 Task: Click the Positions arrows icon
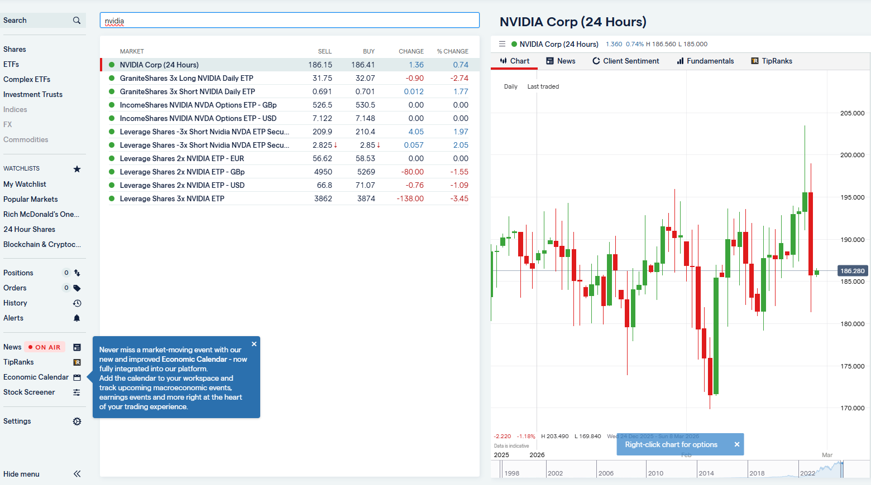click(x=77, y=273)
